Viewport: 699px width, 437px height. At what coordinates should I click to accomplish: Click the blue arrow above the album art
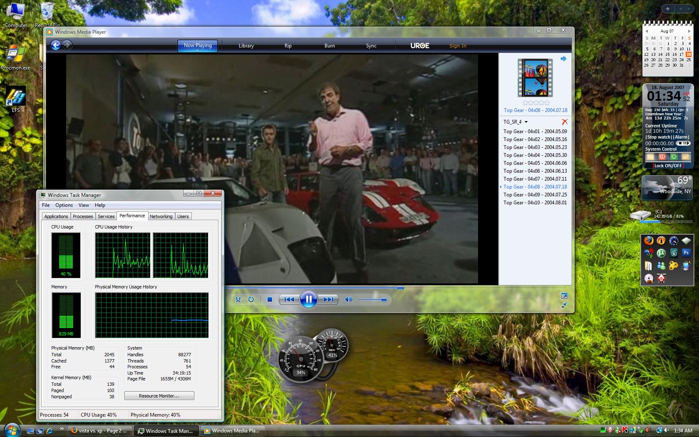(x=563, y=59)
